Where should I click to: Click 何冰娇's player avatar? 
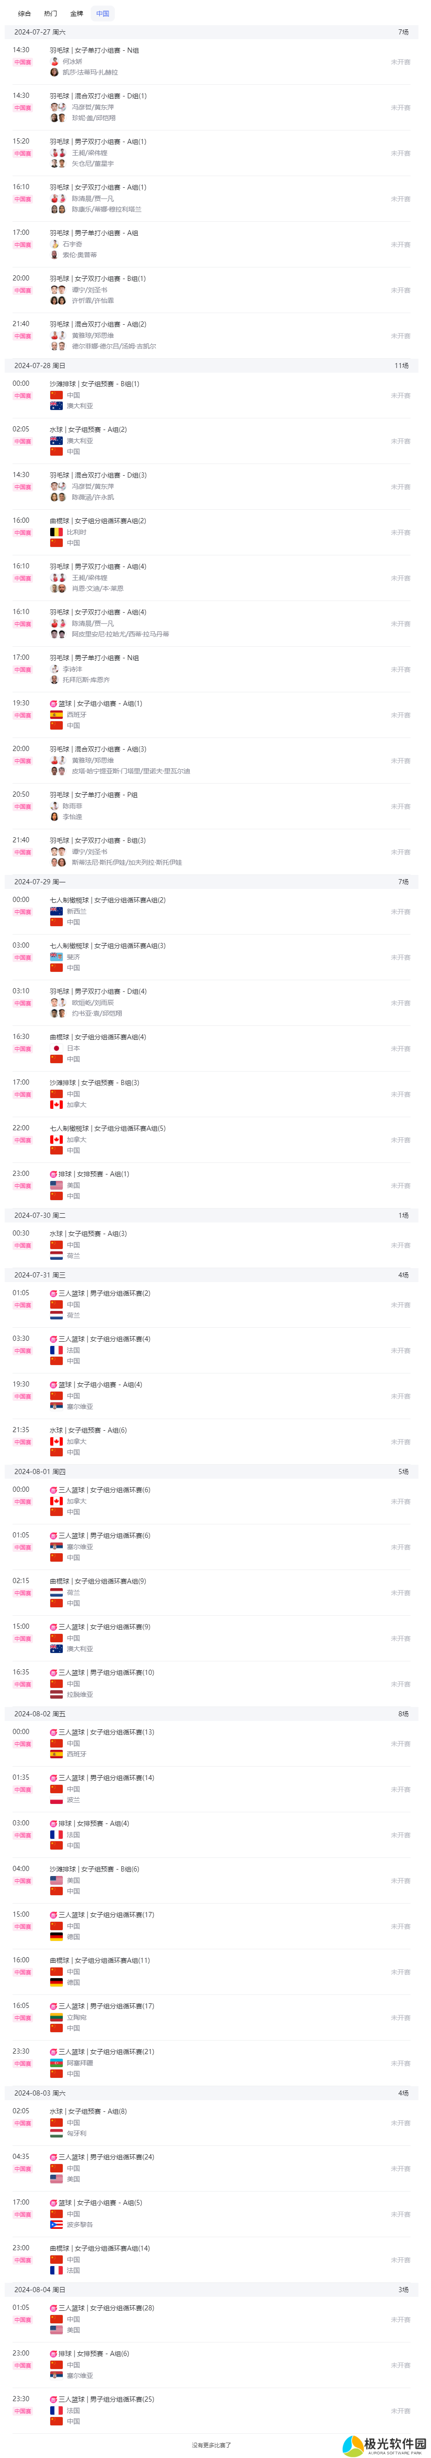55,62
